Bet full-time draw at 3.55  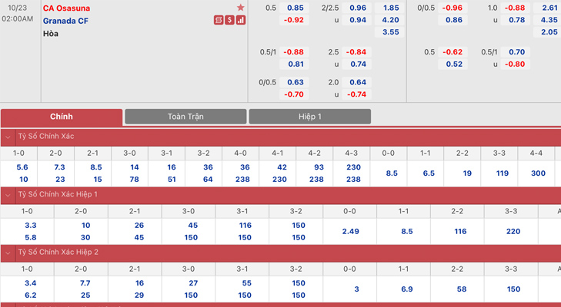click(x=389, y=32)
